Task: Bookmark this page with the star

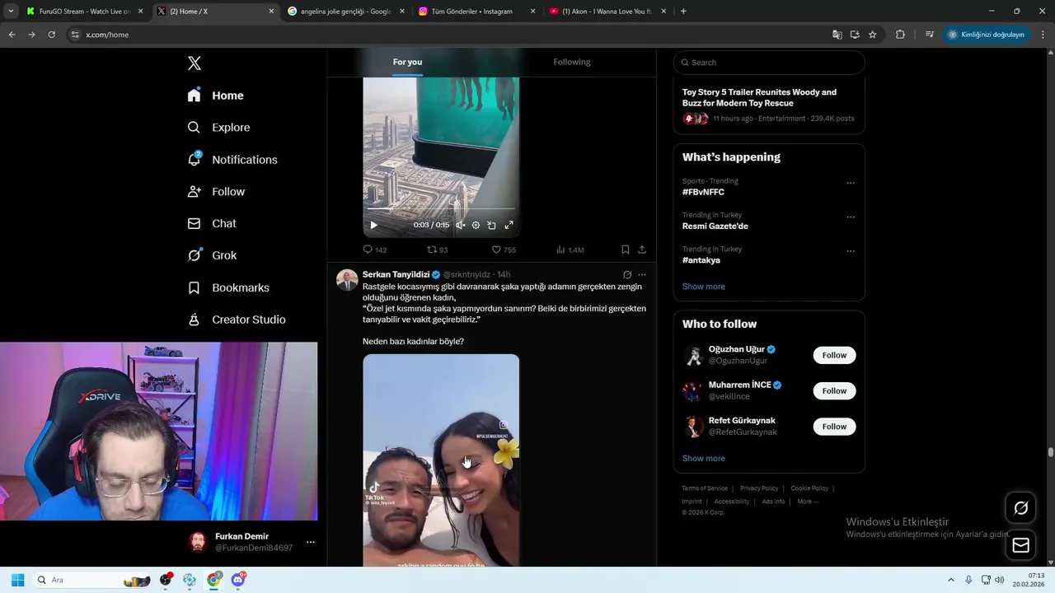Action: (x=872, y=35)
